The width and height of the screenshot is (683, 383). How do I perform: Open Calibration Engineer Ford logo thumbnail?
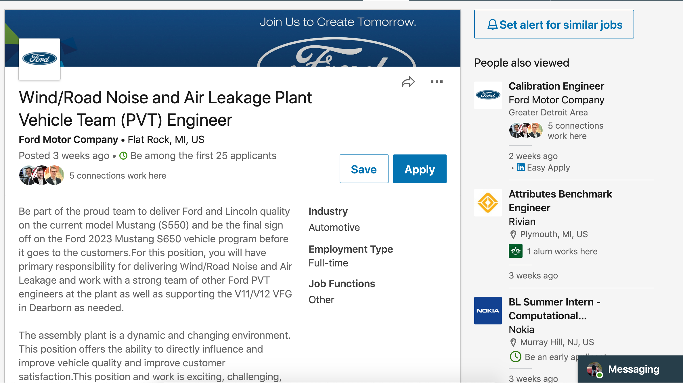[488, 95]
